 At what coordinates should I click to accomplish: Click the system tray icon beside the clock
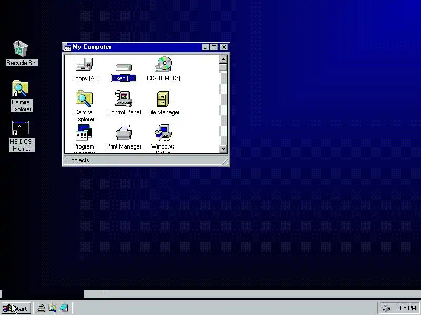(386, 309)
